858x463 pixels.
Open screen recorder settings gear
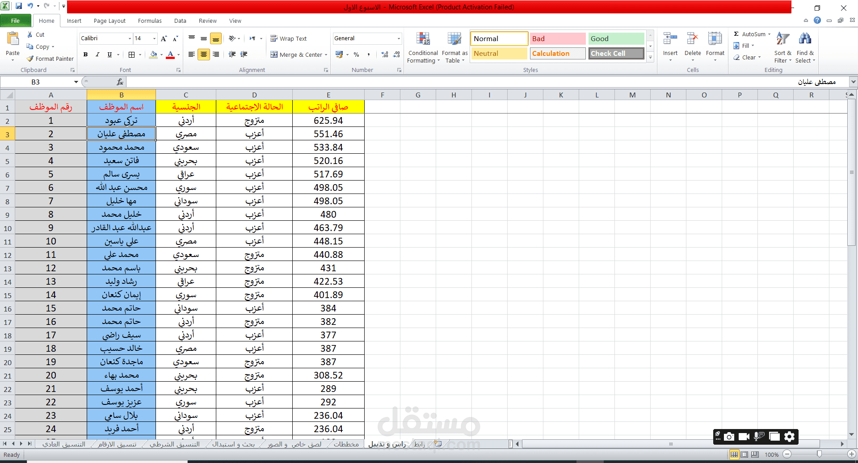(790, 437)
